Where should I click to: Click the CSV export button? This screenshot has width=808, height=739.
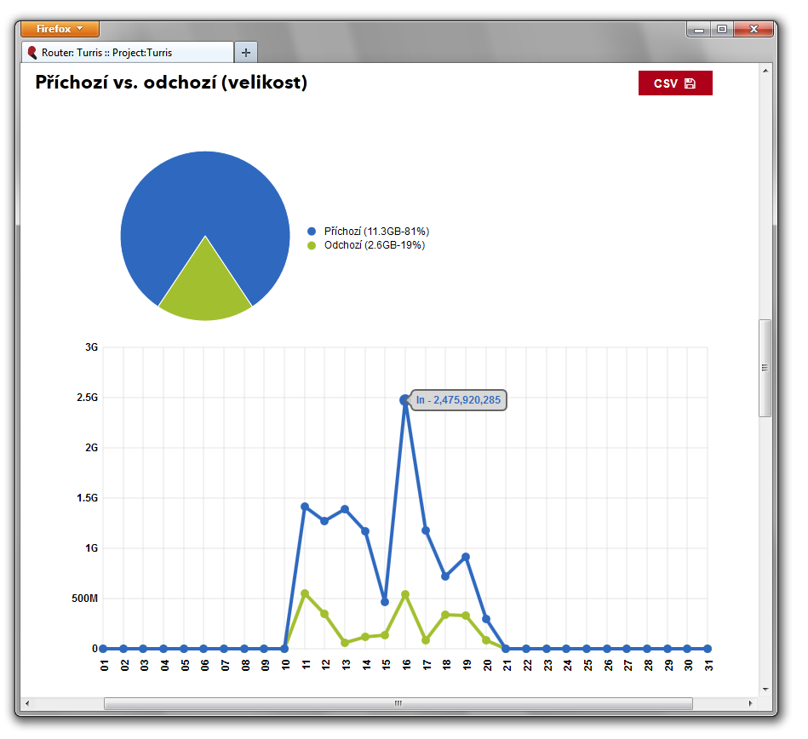click(x=674, y=83)
